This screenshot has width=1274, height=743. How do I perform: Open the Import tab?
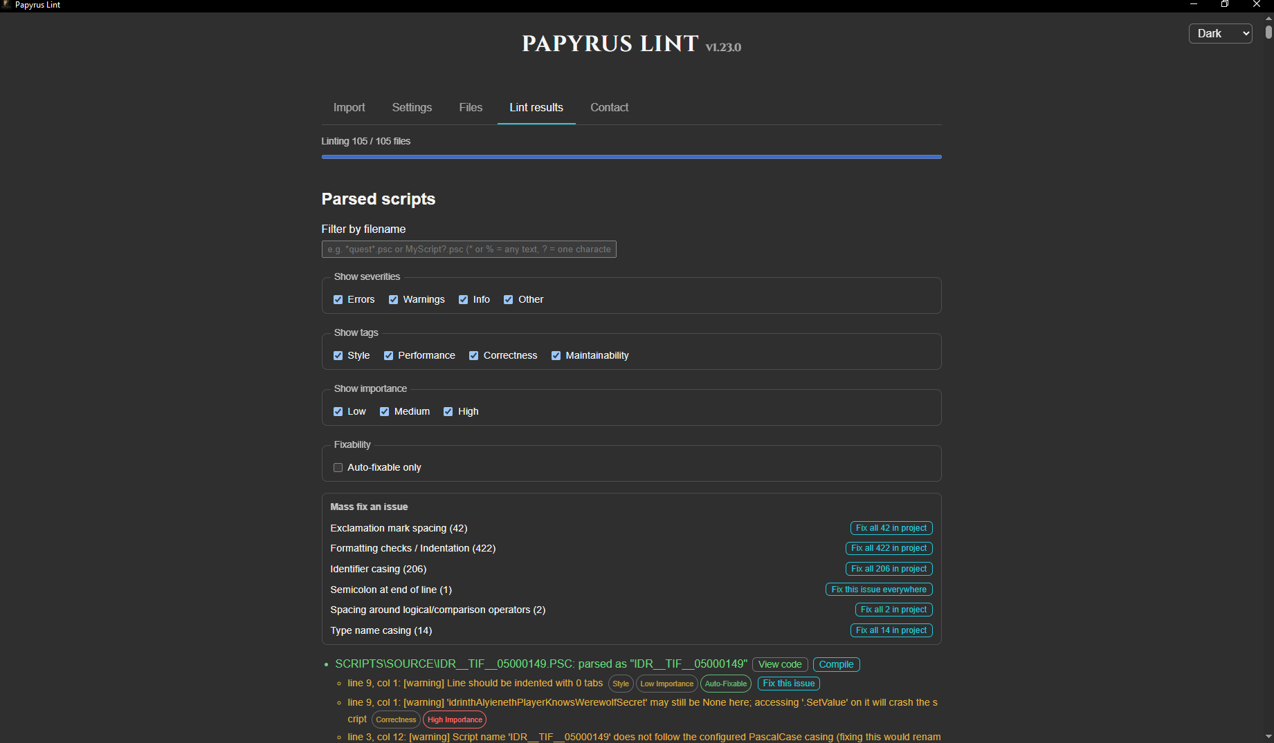[349, 107]
